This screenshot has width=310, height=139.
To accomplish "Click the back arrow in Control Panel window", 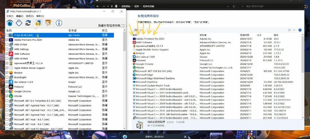I will coord(98,6).
